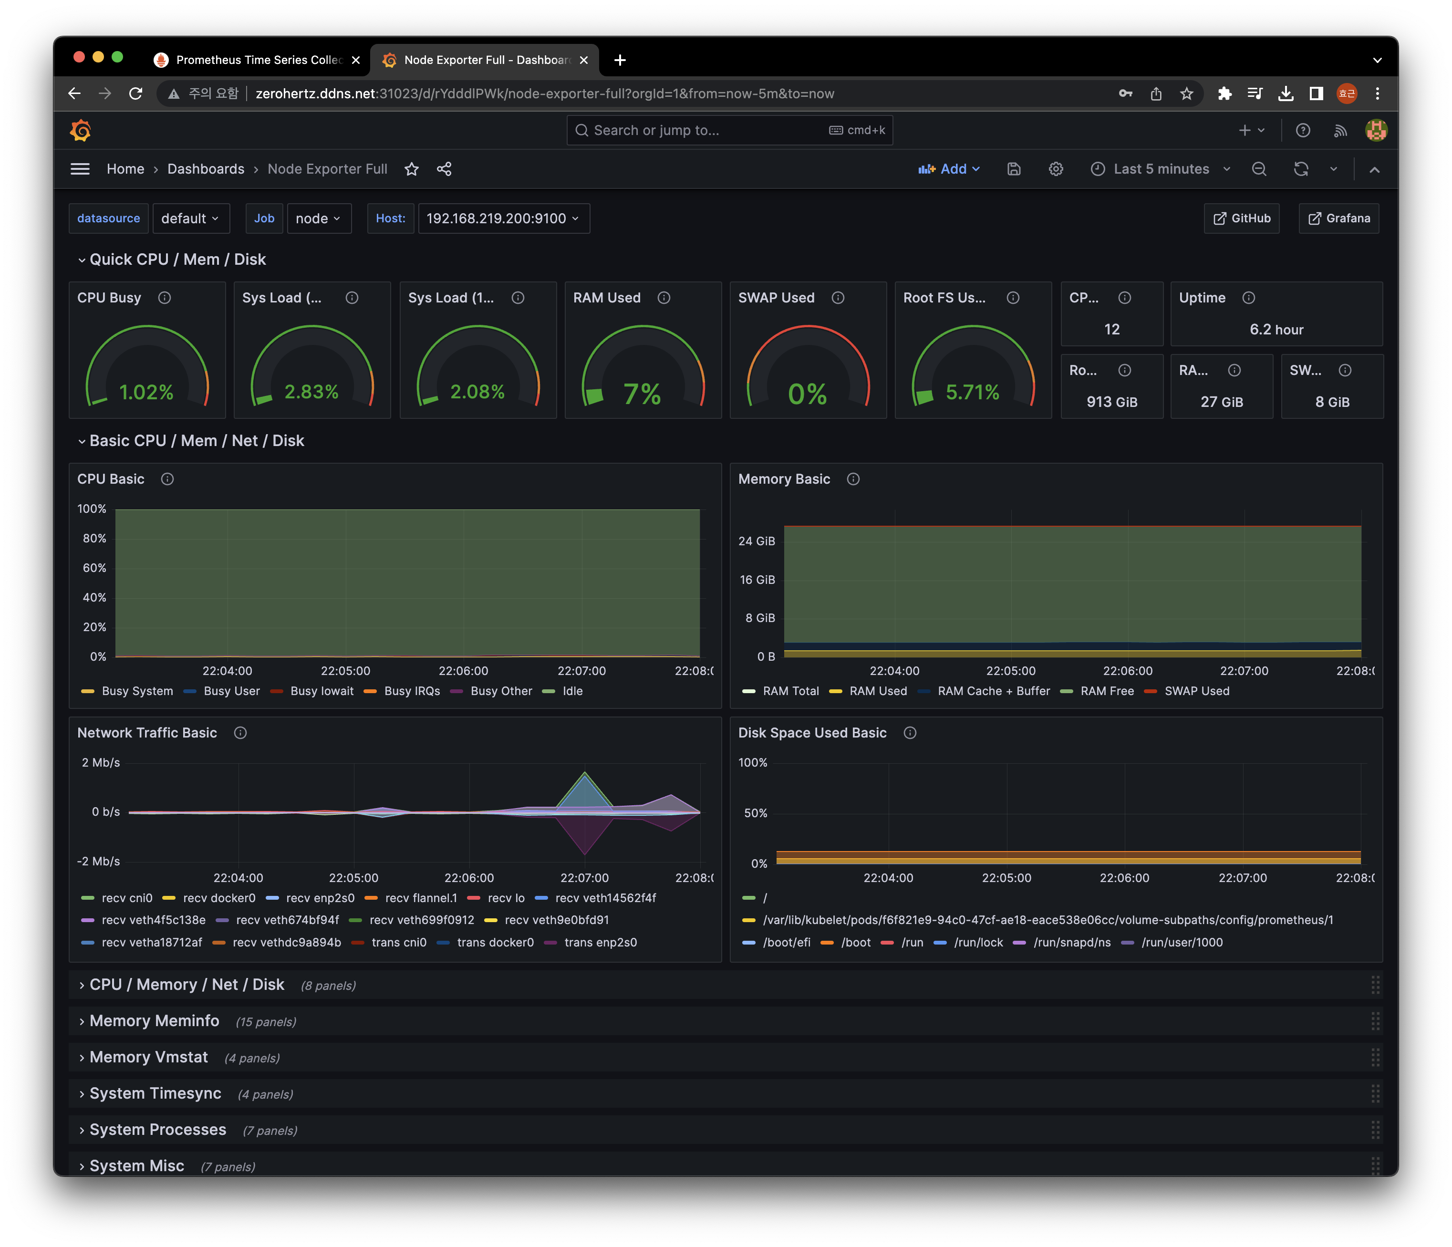Open CPU Busy gauge panel title
Screen dimensions: 1452x1247
coord(109,298)
